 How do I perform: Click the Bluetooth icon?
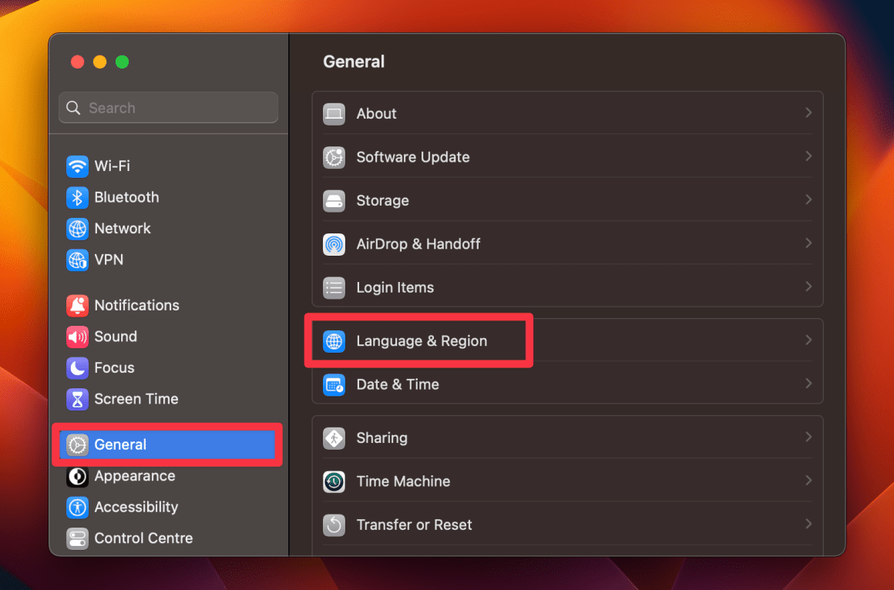pos(77,197)
